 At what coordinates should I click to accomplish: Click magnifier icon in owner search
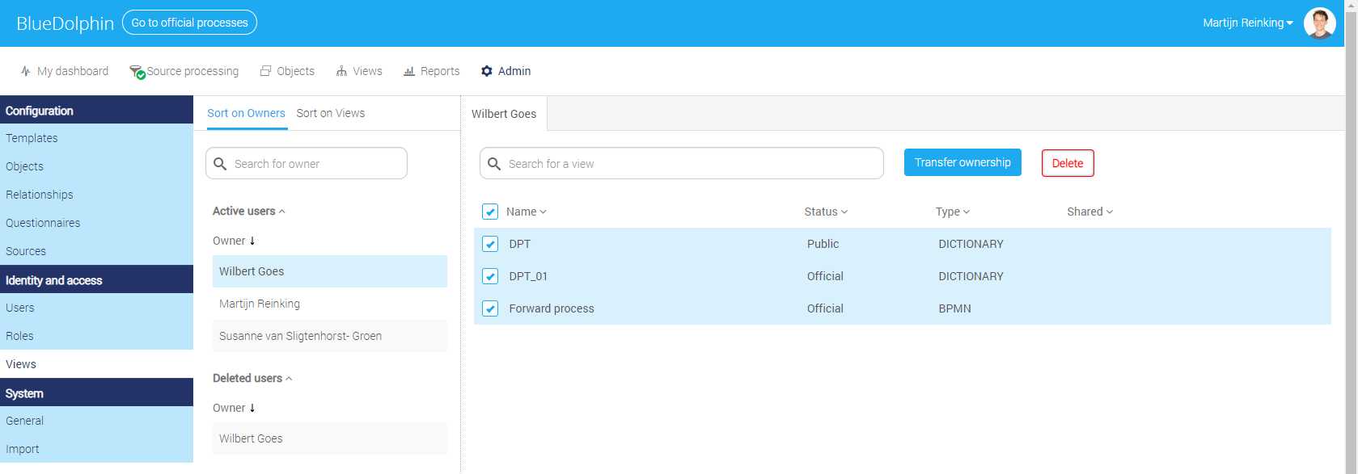point(220,164)
